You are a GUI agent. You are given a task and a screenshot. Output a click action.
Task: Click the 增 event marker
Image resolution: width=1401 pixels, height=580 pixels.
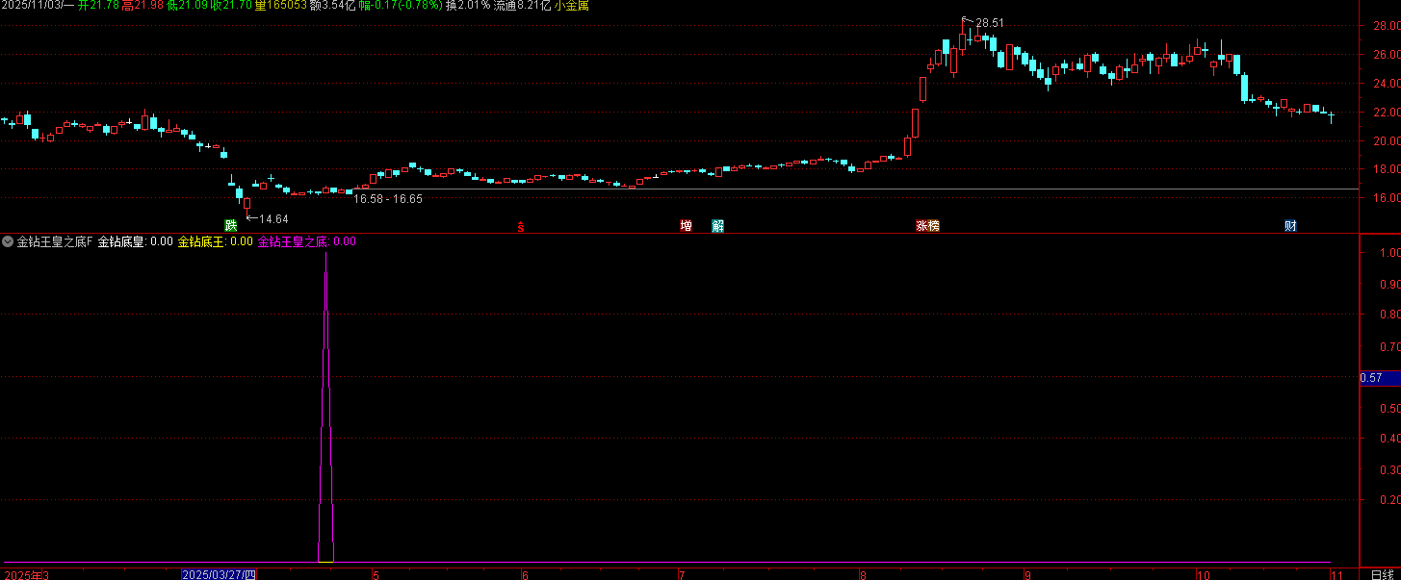pos(686,226)
